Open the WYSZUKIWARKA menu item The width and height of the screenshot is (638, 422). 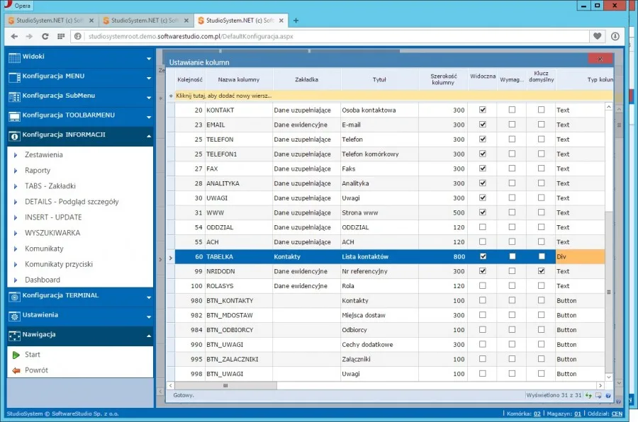pyautogui.click(x=52, y=233)
